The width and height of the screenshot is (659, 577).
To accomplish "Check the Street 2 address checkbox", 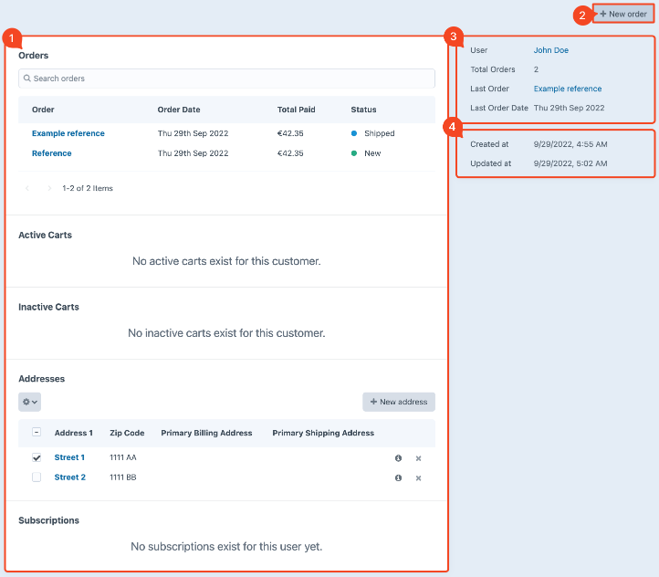I will [x=37, y=477].
